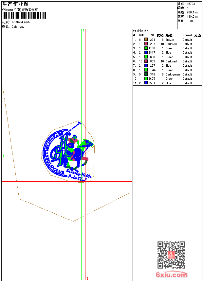Click the stitch count 2817
This screenshot has width=203, height=281.
tap(152, 53)
